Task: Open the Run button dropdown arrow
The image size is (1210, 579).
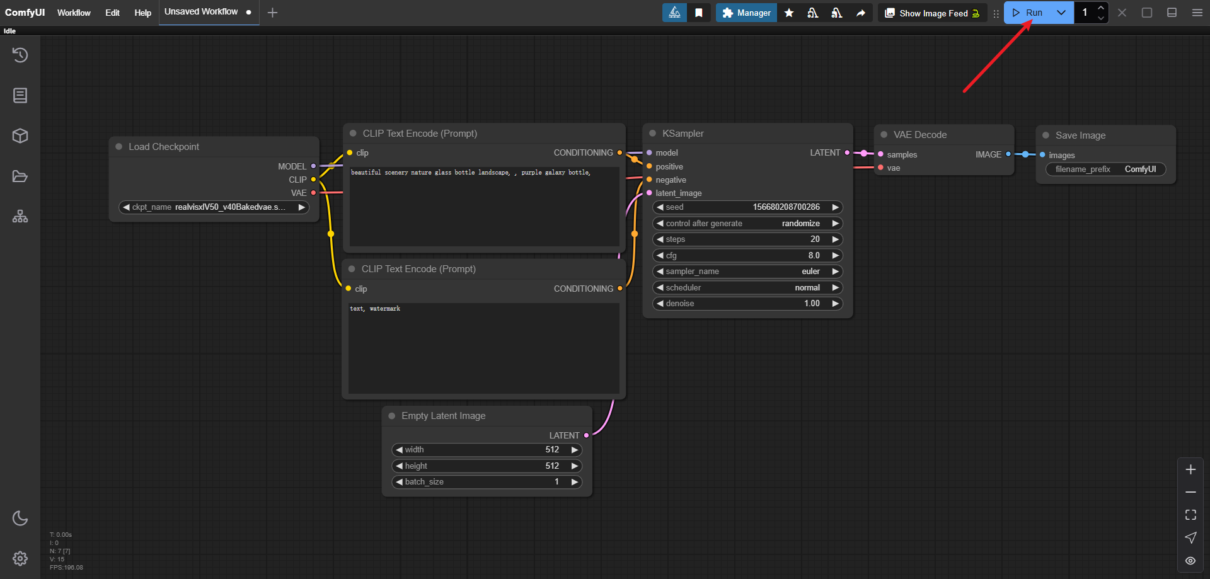Action: click(1061, 13)
